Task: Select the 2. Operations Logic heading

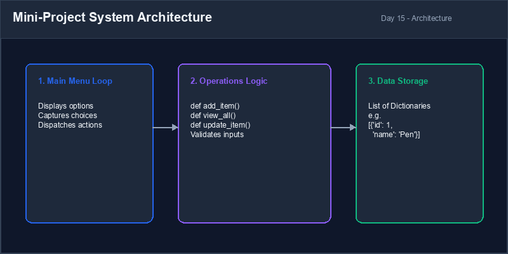Action: (229, 81)
